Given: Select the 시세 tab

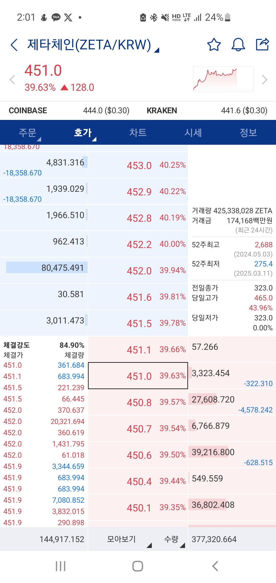Looking at the screenshot, I should [x=193, y=133].
